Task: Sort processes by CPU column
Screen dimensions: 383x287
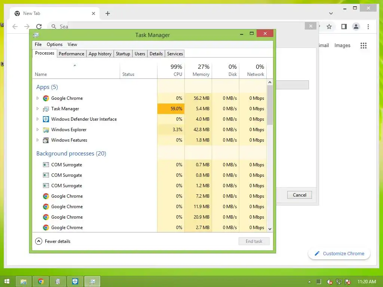Action: [171, 70]
